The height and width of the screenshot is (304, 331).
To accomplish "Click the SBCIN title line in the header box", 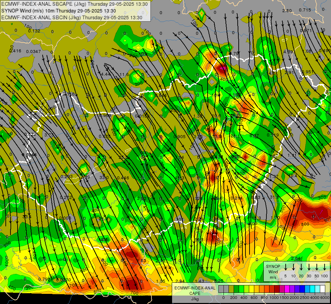I will tap(72, 18).
